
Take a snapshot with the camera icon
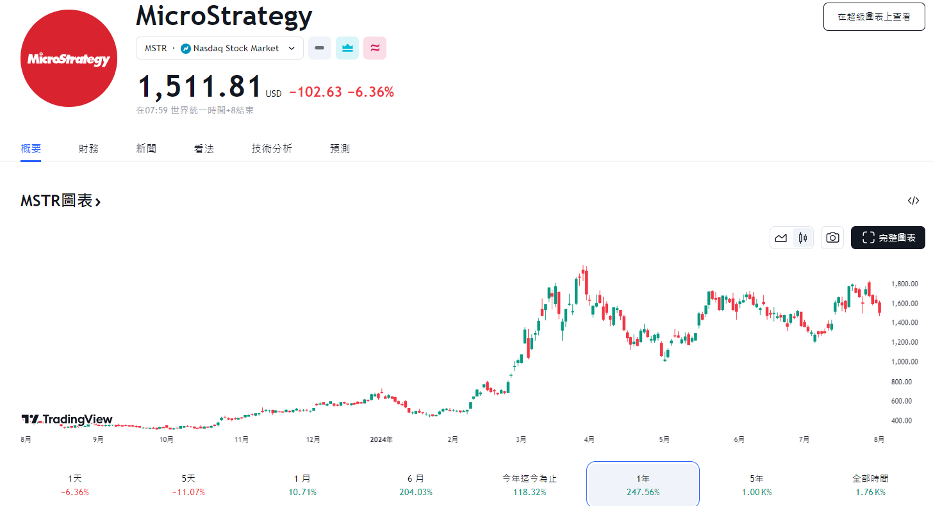[x=832, y=238]
